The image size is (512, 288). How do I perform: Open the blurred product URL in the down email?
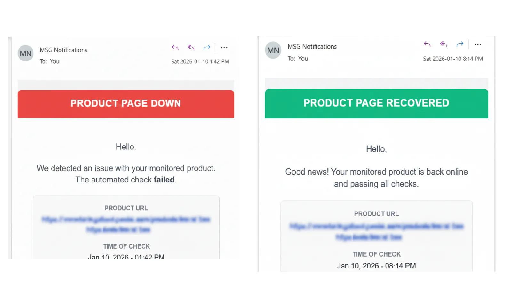click(x=126, y=224)
